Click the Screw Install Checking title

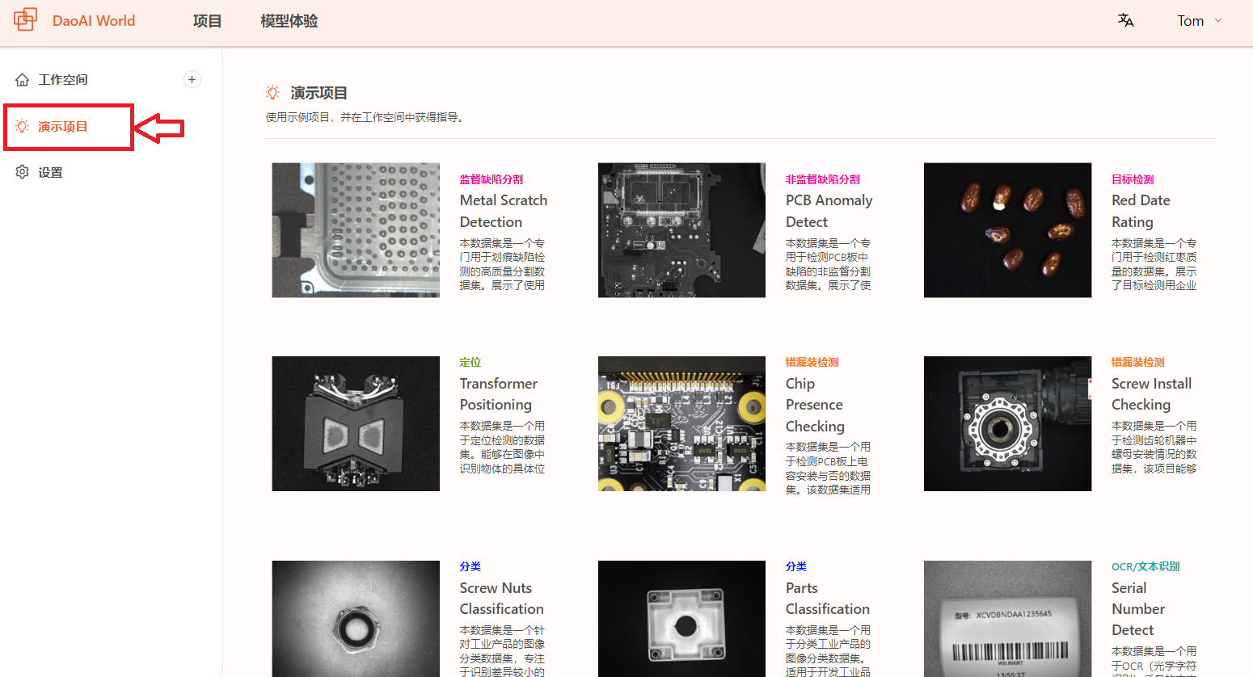pos(1151,394)
